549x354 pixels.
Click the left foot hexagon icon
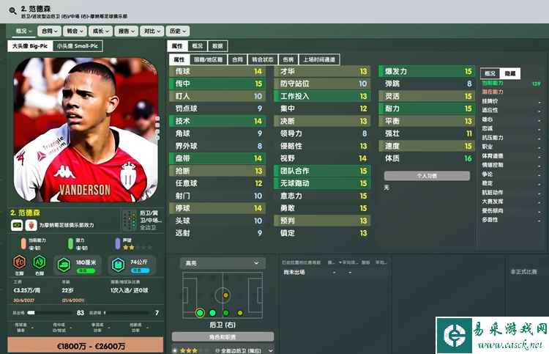pos(20,262)
